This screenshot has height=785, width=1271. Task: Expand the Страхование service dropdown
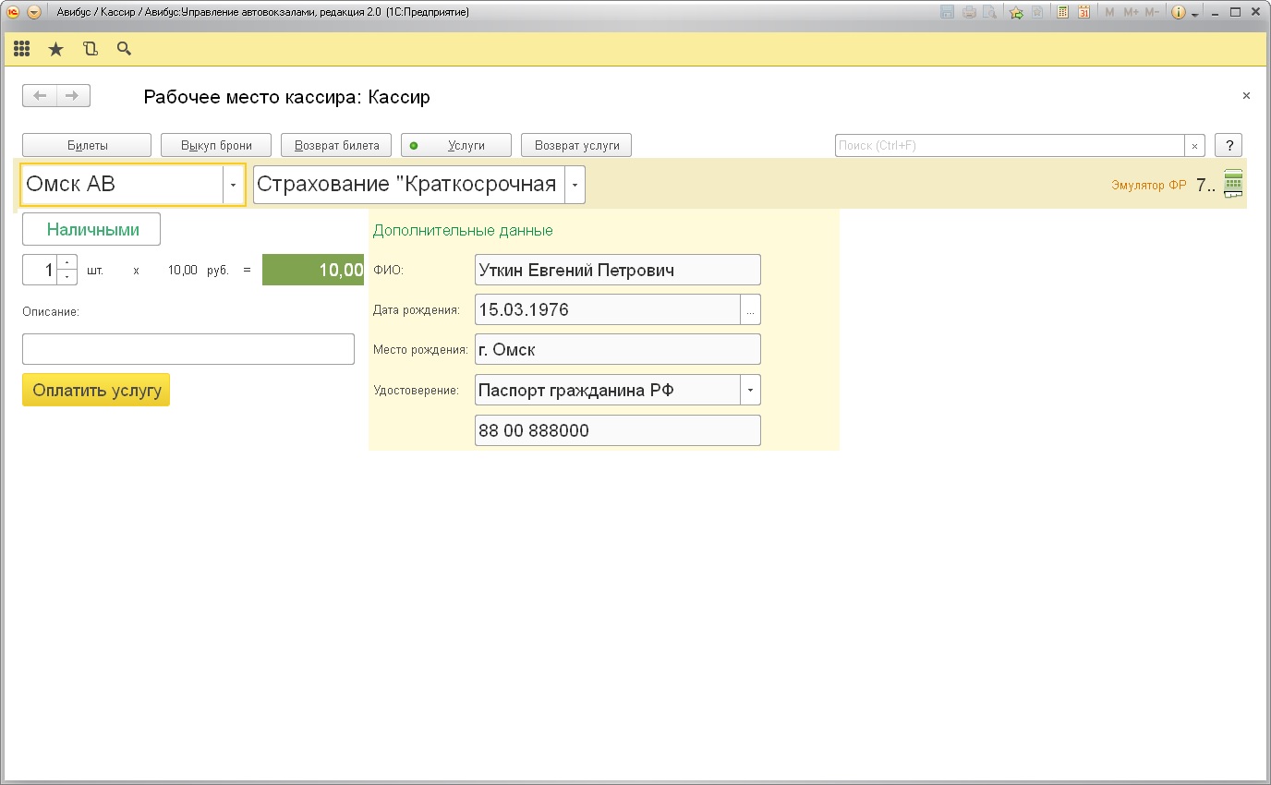tap(575, 185)
